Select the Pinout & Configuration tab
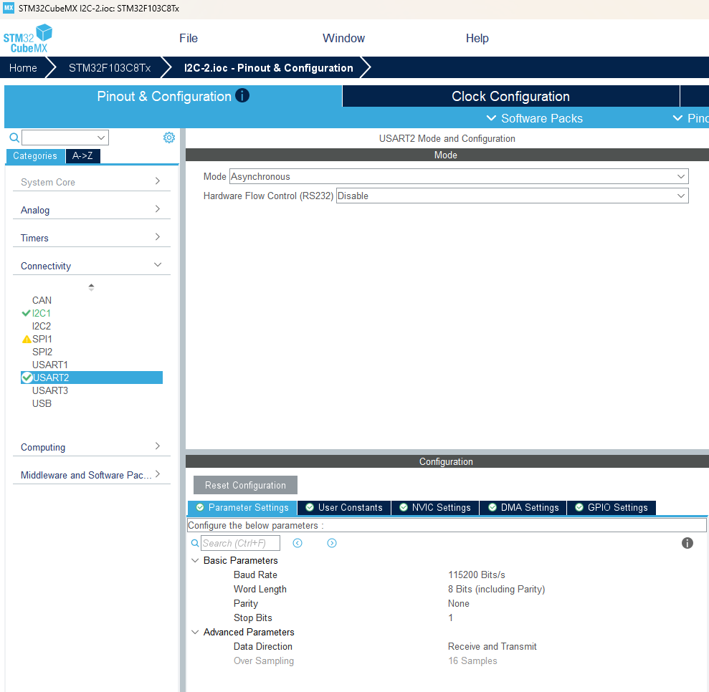 pyautogui.click(x=173, y=96)
